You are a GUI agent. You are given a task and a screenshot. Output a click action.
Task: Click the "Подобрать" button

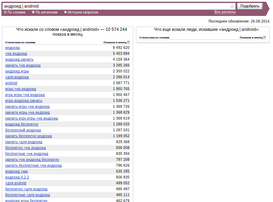pyautogui.click(x=250, y=6)
